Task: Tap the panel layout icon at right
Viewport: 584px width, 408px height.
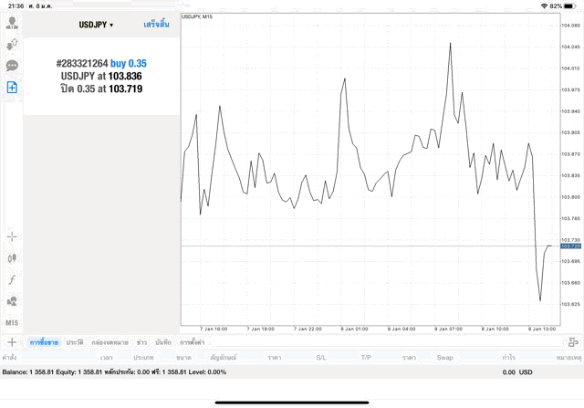Action: (573, 341)
